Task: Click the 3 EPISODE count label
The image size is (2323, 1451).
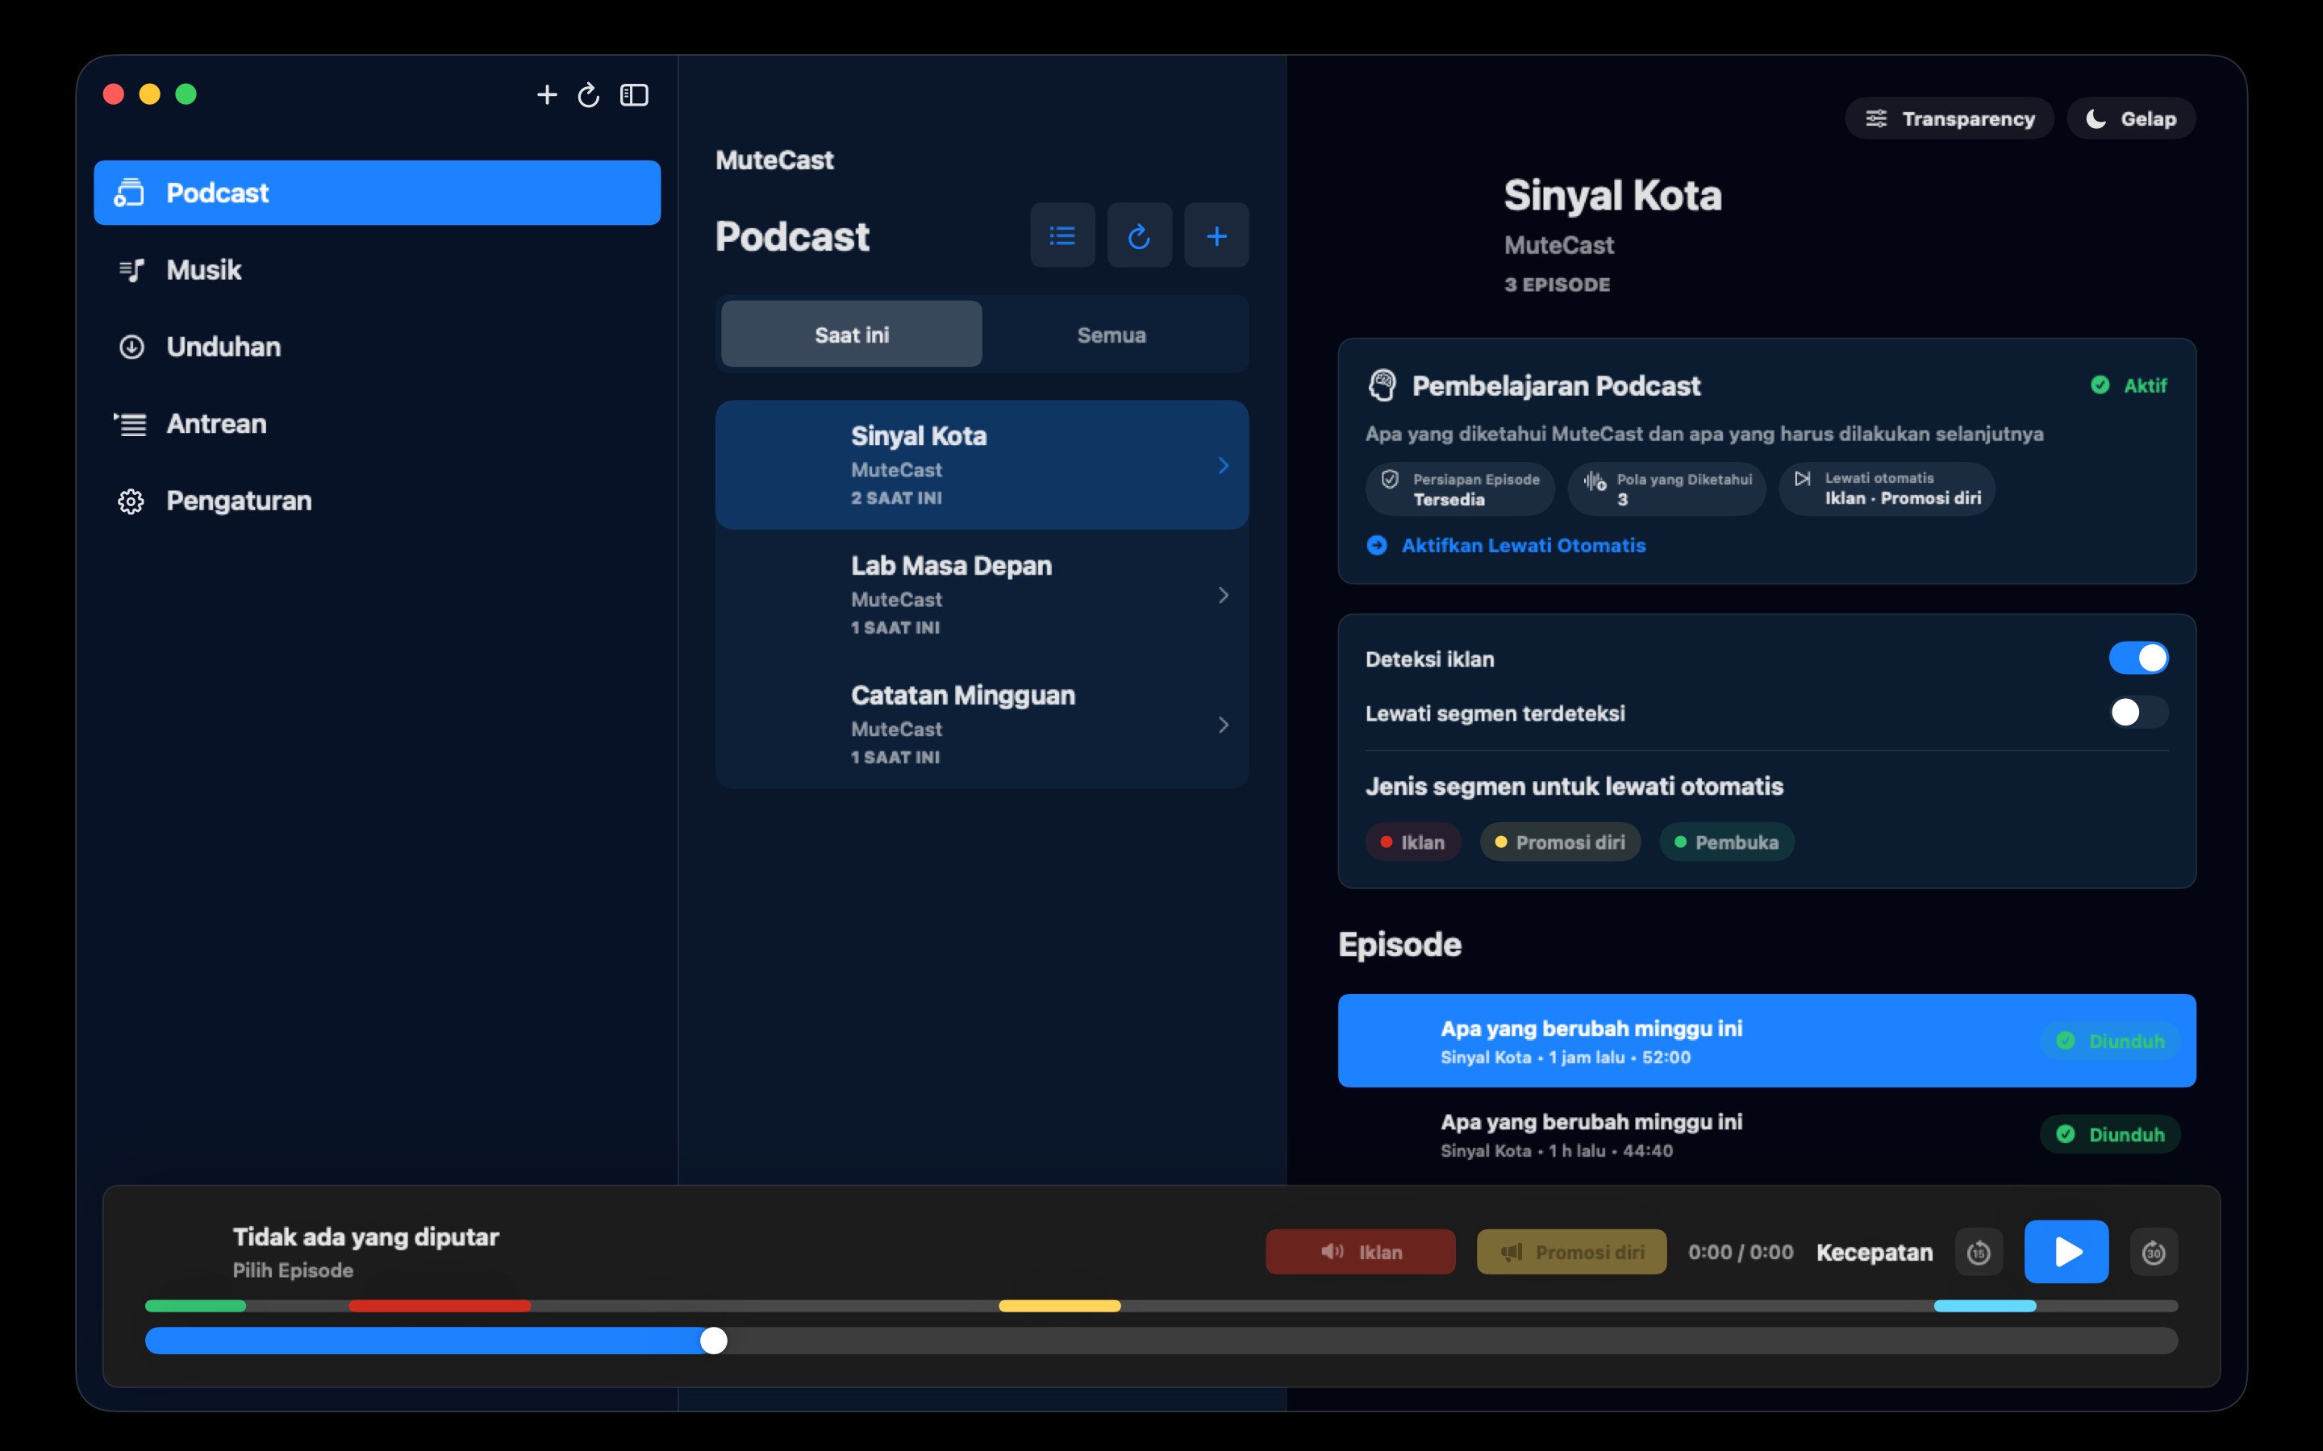Action: pyautogui.click(x=1557, y=284)
